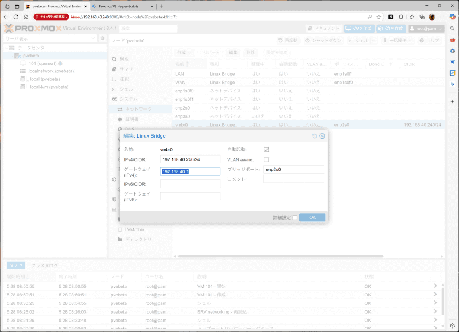Open the 検索 (Search) panel for node pvebeta
Viewport: 459px width, 332px height.
122,59
